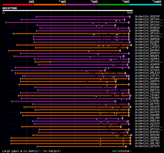Click the 'Large gaps:' legend text
164x153 pixels.
(x=11, y=151)
